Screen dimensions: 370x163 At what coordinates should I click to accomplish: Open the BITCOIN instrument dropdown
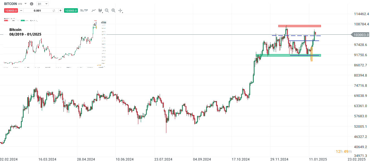tap(25, 4)
